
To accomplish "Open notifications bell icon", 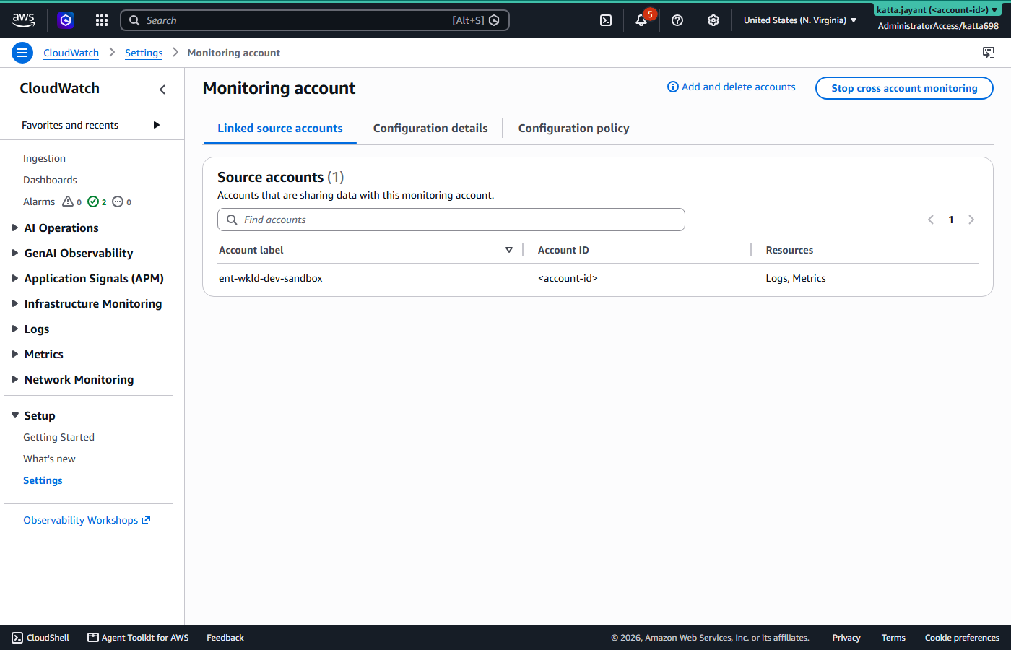I will click(x=641, y=20).
